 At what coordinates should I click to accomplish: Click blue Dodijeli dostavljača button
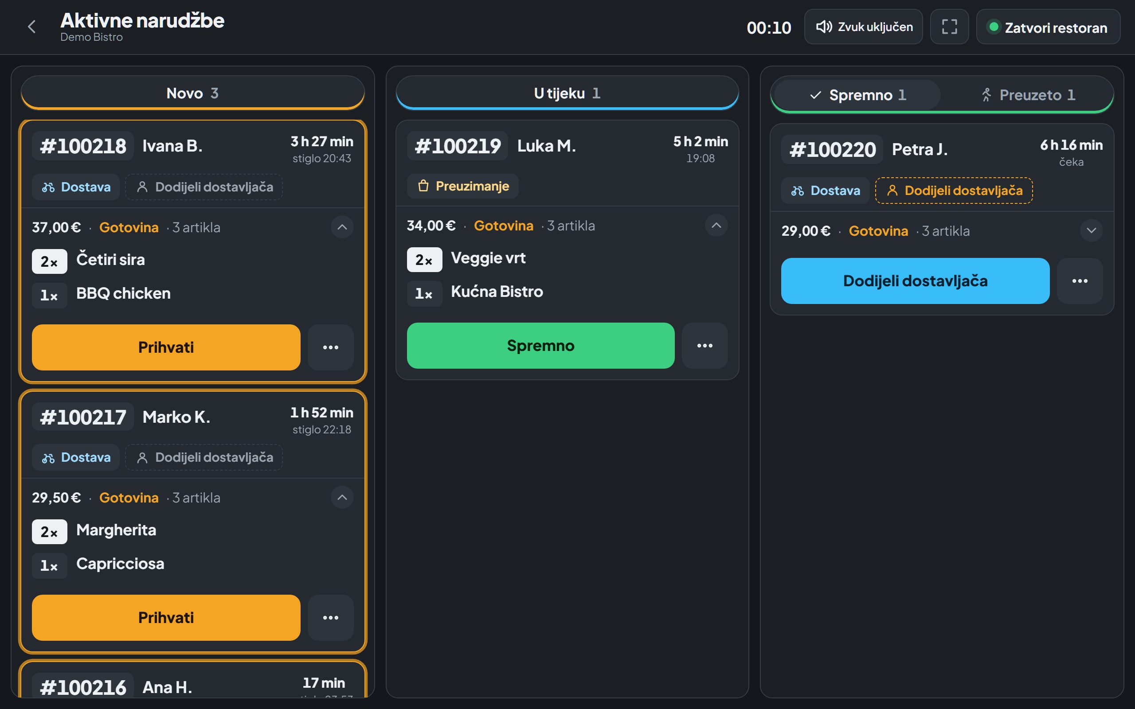click(915, 281)
